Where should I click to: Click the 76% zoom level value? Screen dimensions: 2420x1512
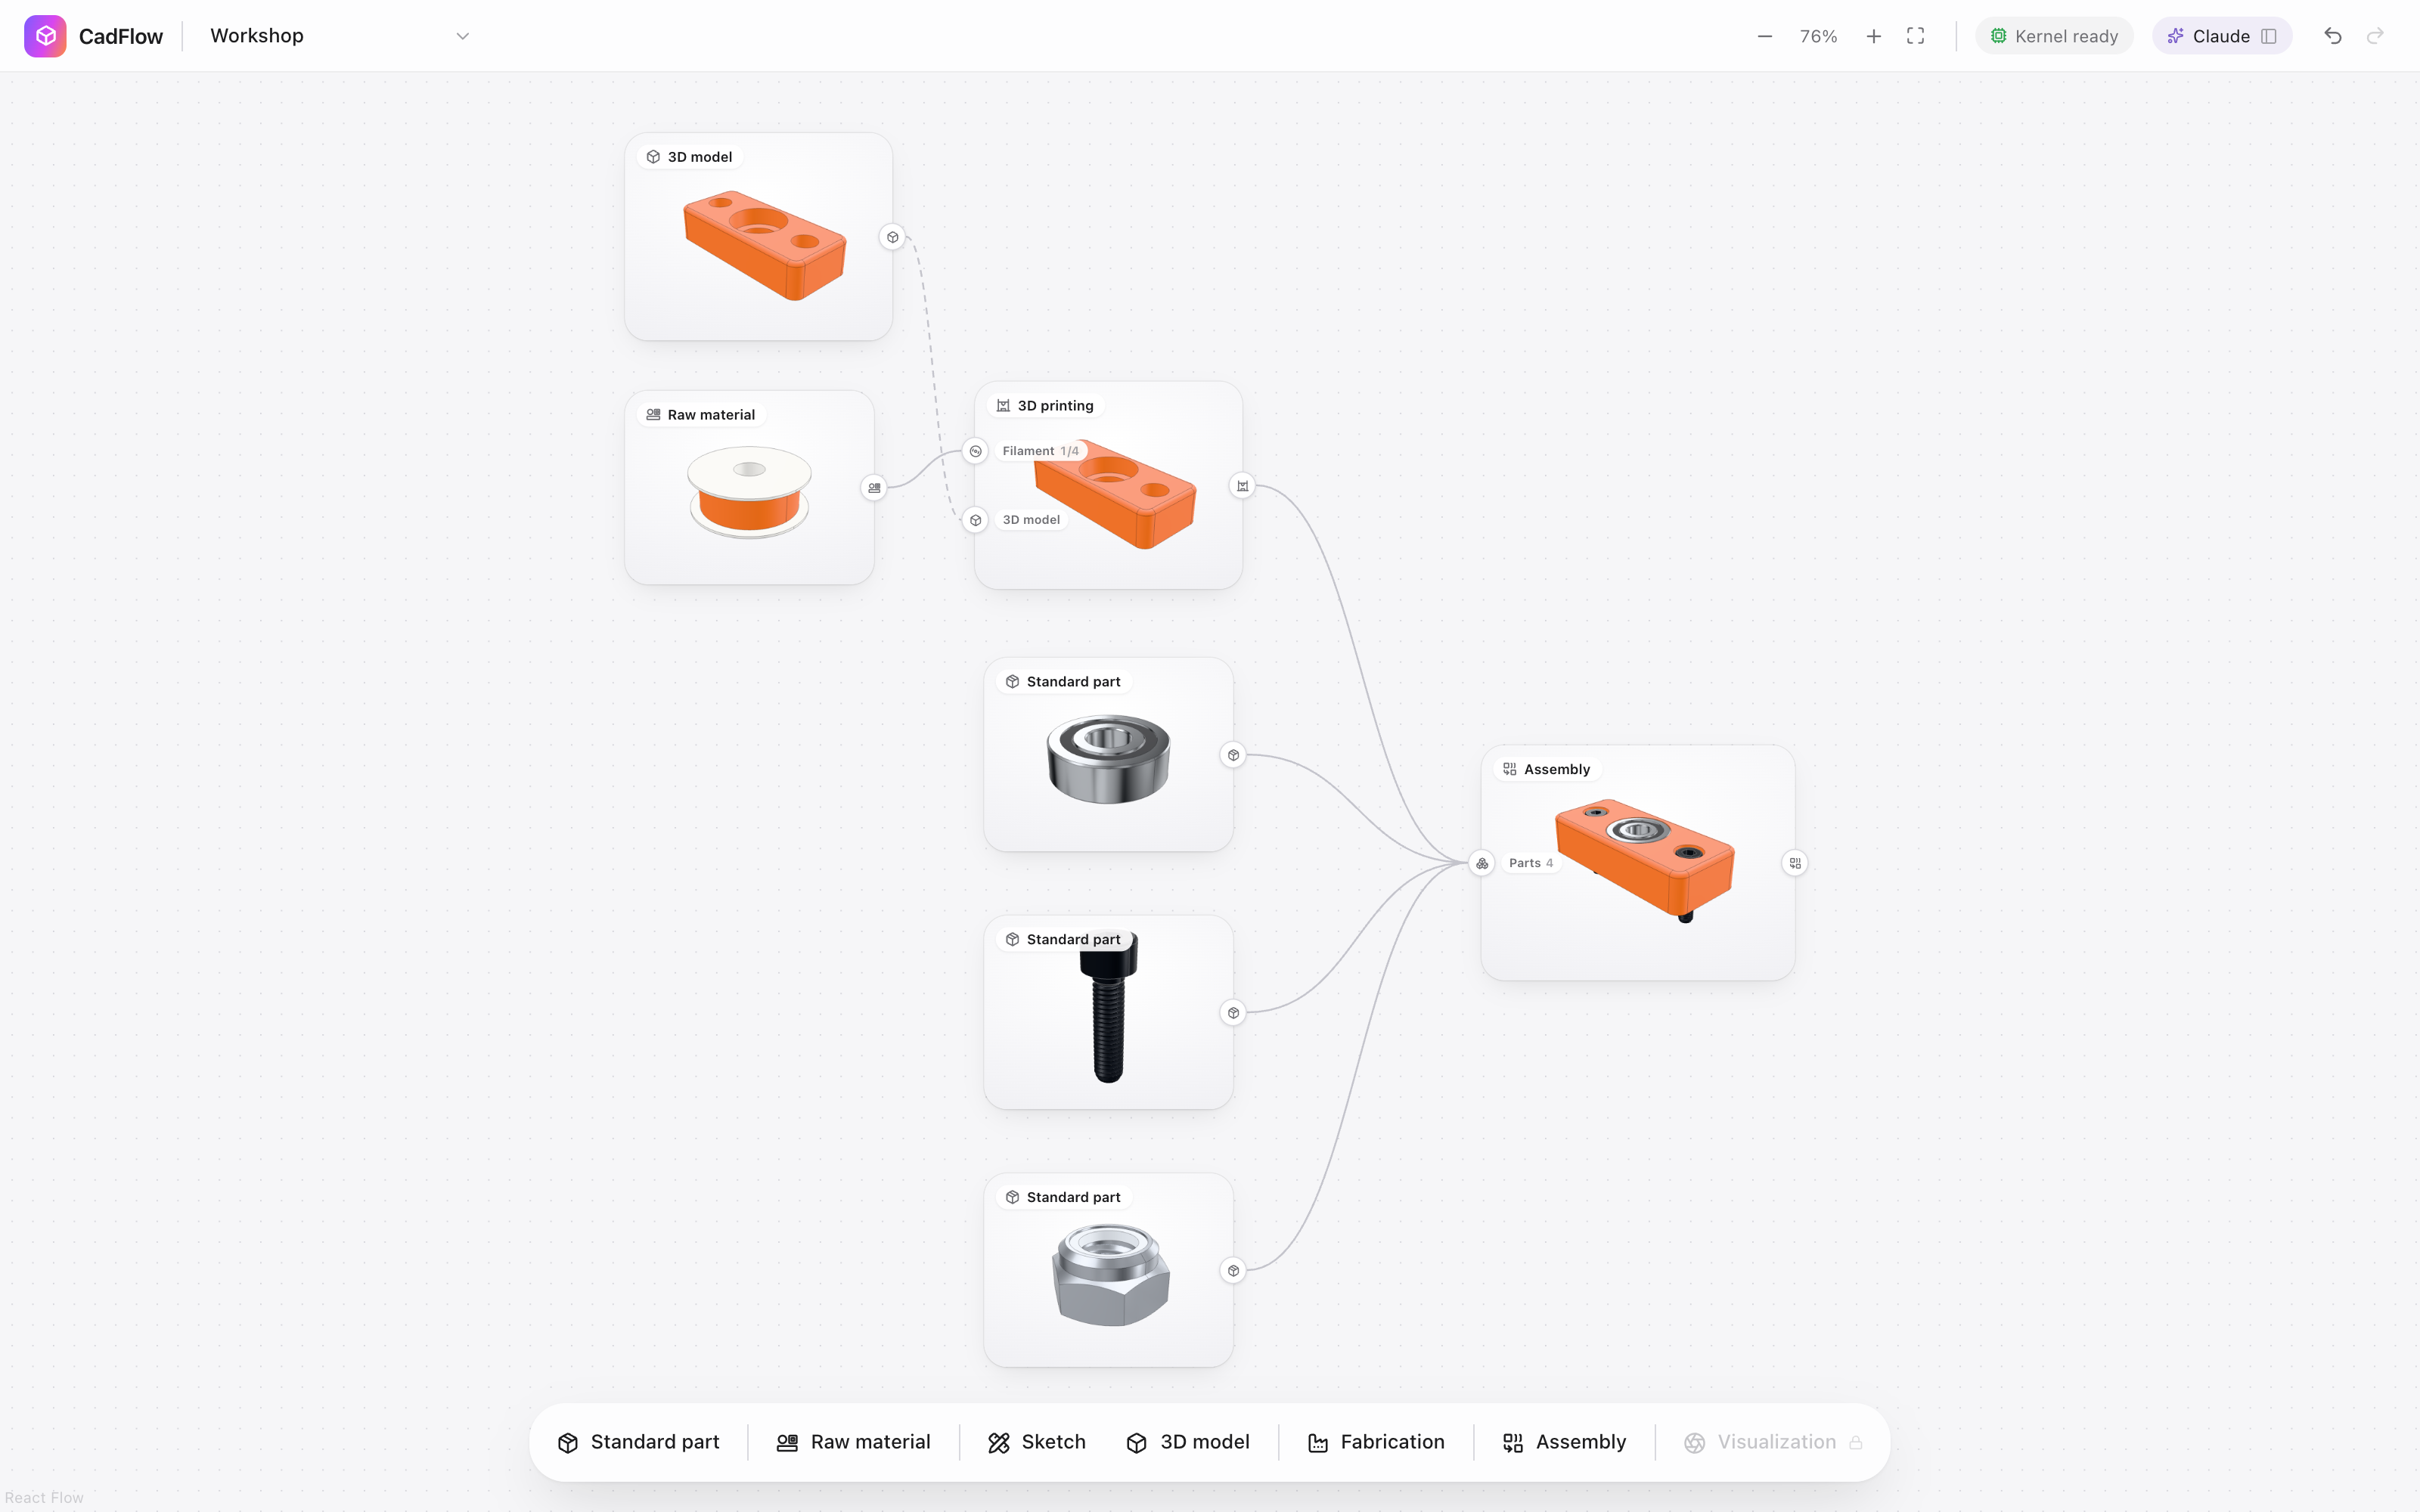point(1819,36)
